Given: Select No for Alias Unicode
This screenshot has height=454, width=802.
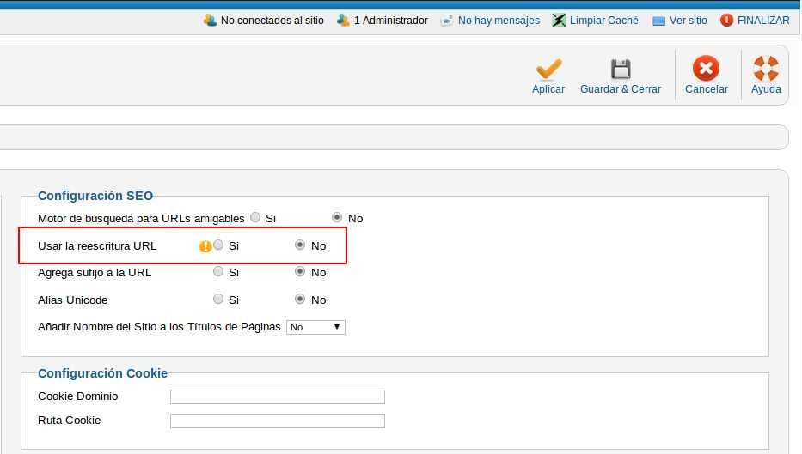Looking at the screenshot, I should point(300,299).
